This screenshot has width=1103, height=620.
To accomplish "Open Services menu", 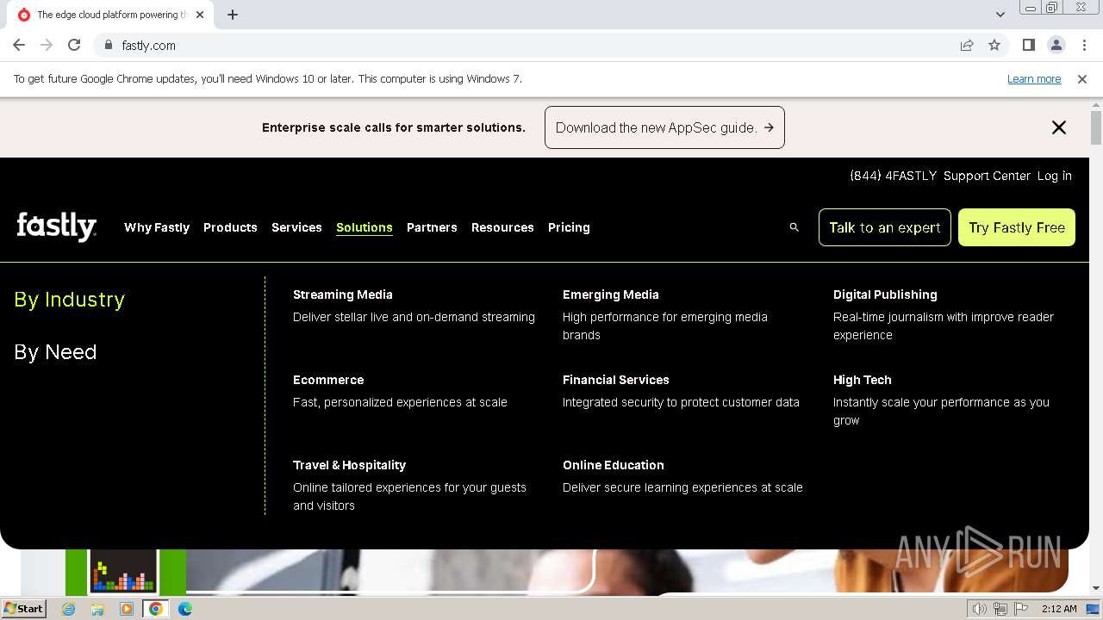I will tap(296, 227).
